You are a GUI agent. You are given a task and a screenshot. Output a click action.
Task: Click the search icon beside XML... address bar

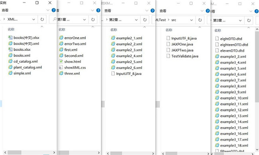(54, 19)
